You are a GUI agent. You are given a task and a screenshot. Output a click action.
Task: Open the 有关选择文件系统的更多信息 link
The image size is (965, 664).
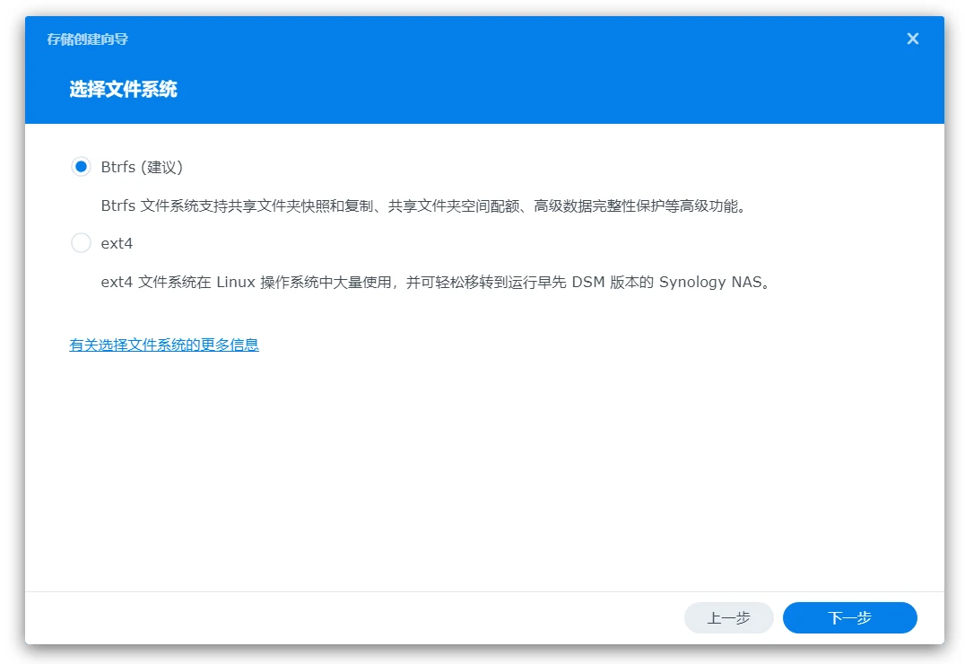[164, 345]
